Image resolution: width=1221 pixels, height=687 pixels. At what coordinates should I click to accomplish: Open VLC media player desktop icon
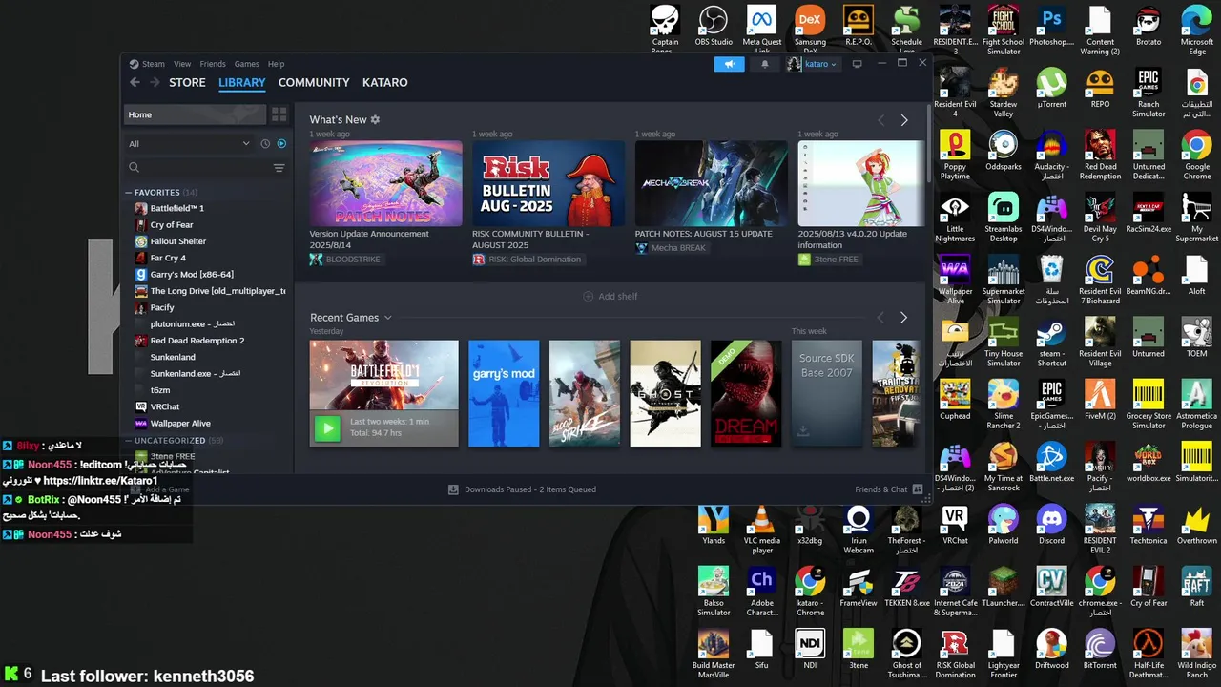point(761,530)
